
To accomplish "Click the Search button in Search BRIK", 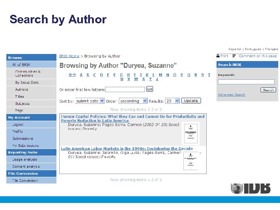I will 268,90.
